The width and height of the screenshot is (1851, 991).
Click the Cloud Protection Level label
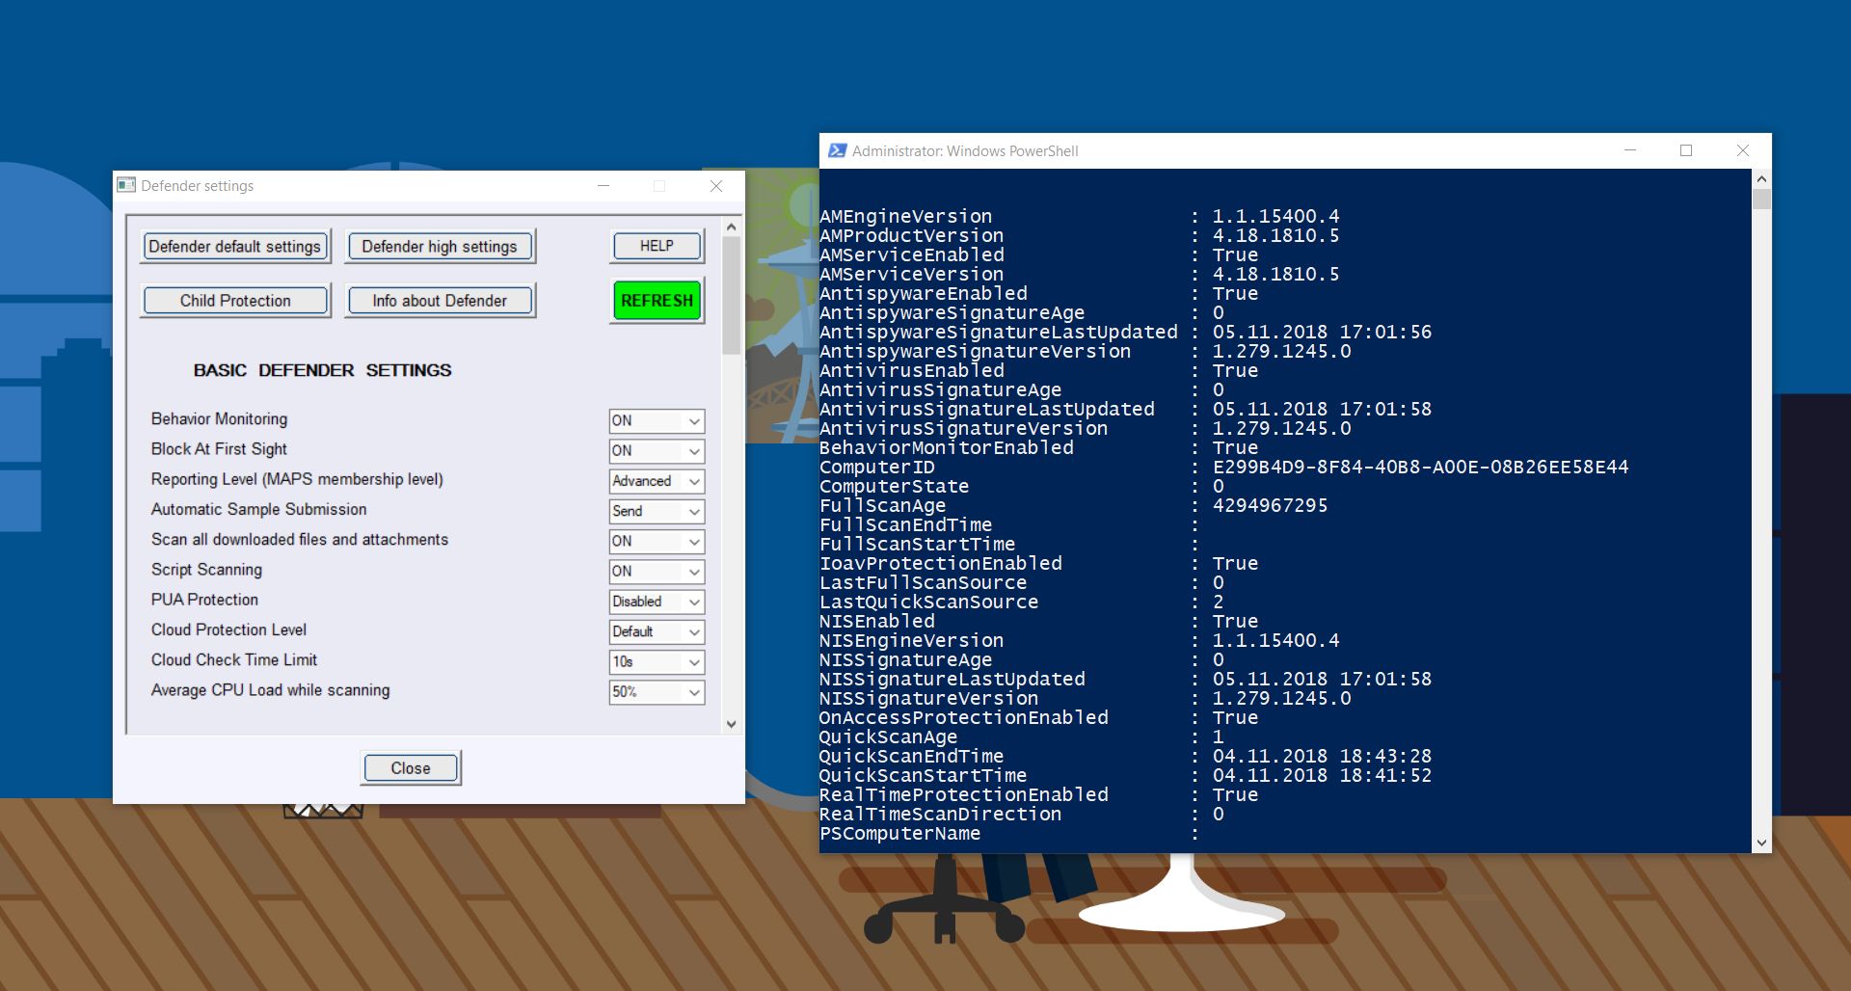[x=228, y=629]
